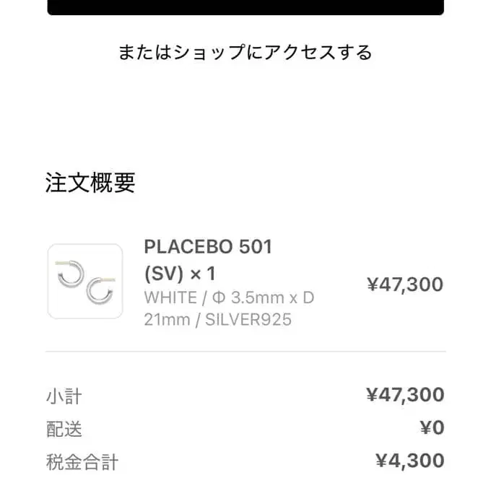Viewport: 491px width, 491px height.
Task: Tap the (SV) × 1 quantity text
Action: [x=180, y=274]
